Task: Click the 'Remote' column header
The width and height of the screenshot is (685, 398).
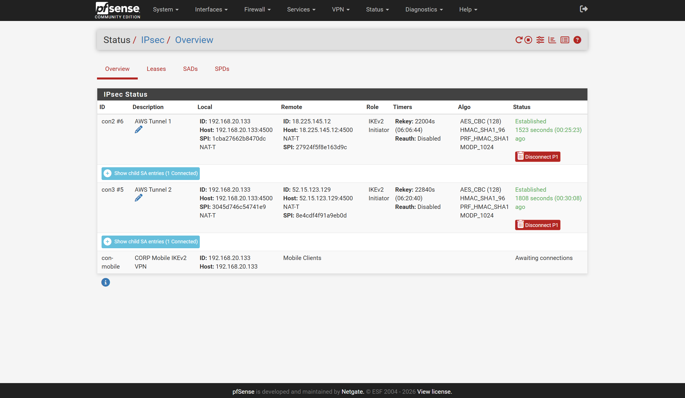Action: pyautogui.click(x=292, y=107)
